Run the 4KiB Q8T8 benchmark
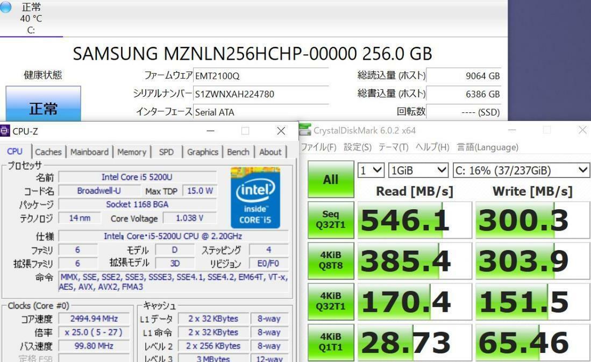The height and width of the screenshot is (362, 591). (330, 260)
